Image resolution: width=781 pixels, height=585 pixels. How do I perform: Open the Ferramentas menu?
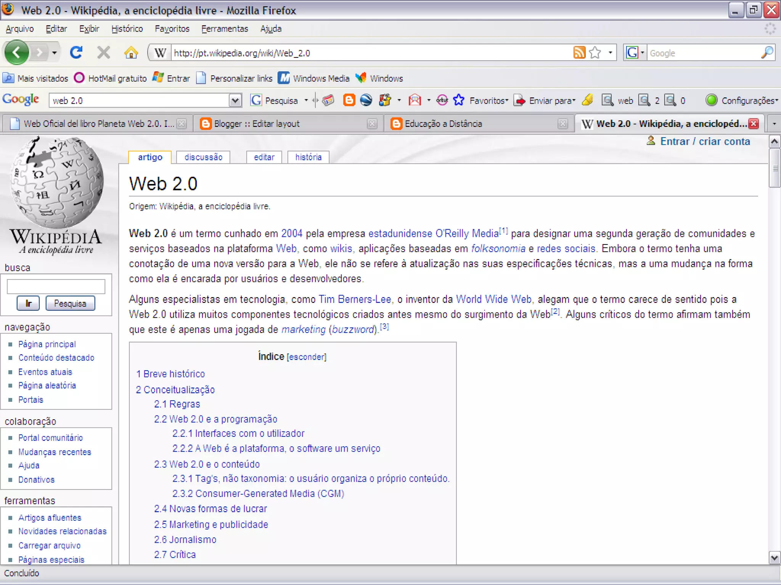click(224, 29)
